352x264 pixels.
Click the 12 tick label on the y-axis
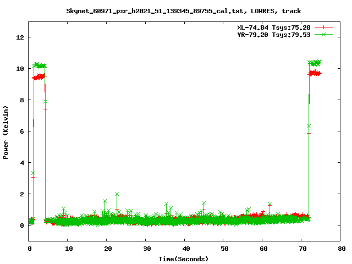click(20, 37)
